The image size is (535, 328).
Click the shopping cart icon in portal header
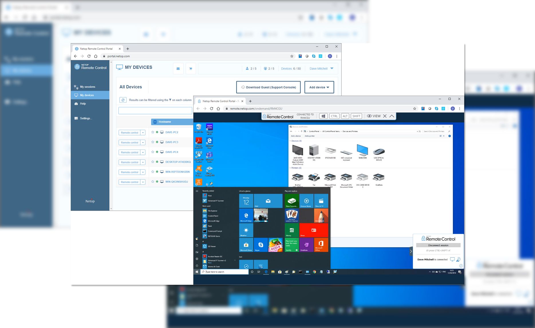coord(191,69)
